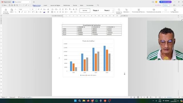The height and width of the screenshot is (103, 183).
Task: Switch to the Referências tab
Action: (67, 5)
